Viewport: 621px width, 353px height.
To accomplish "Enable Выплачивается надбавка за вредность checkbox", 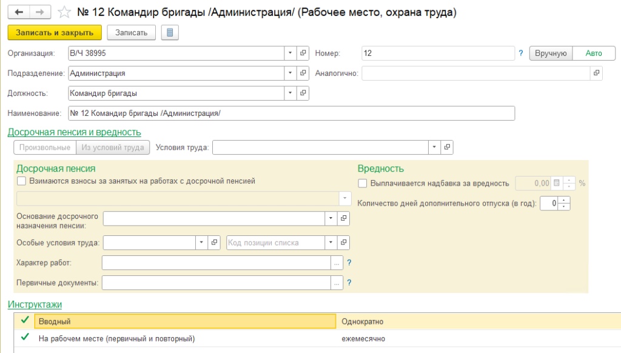I will point(363,183).
